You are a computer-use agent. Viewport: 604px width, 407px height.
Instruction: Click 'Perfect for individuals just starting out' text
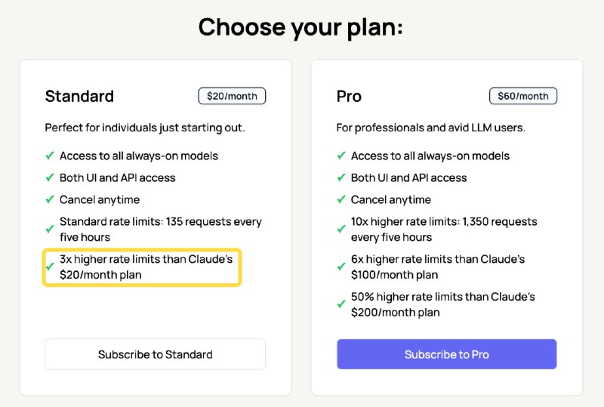143,128
